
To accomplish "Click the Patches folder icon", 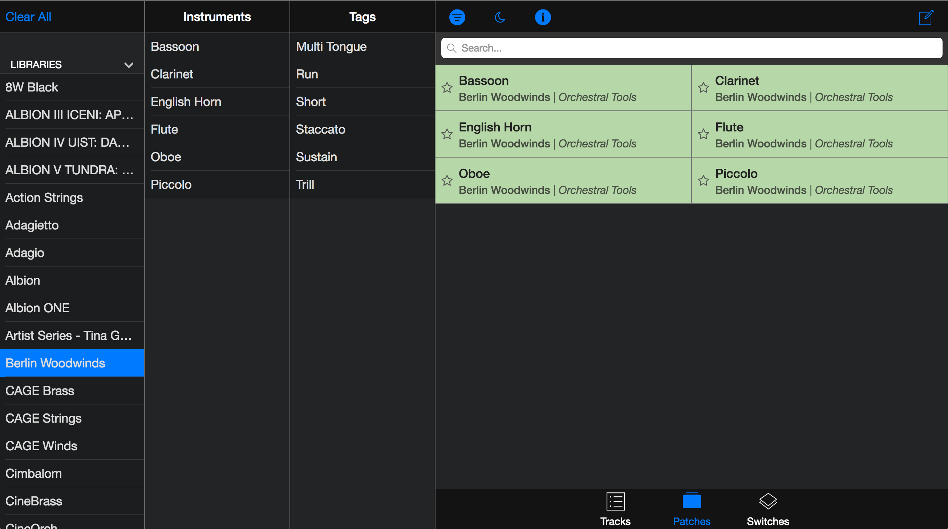I will (x=692, y=501).
